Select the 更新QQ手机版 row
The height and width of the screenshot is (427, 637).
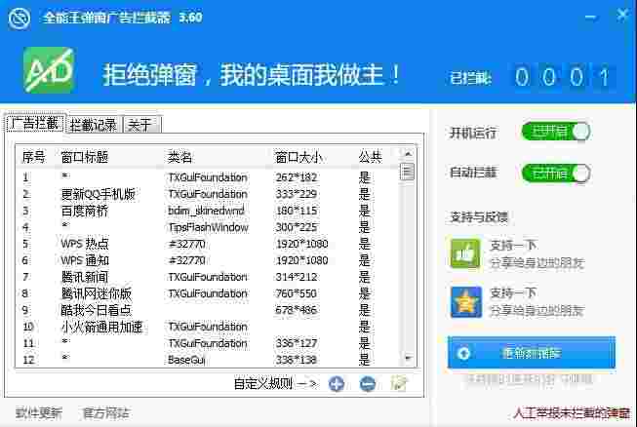click(x=209, y=194)
